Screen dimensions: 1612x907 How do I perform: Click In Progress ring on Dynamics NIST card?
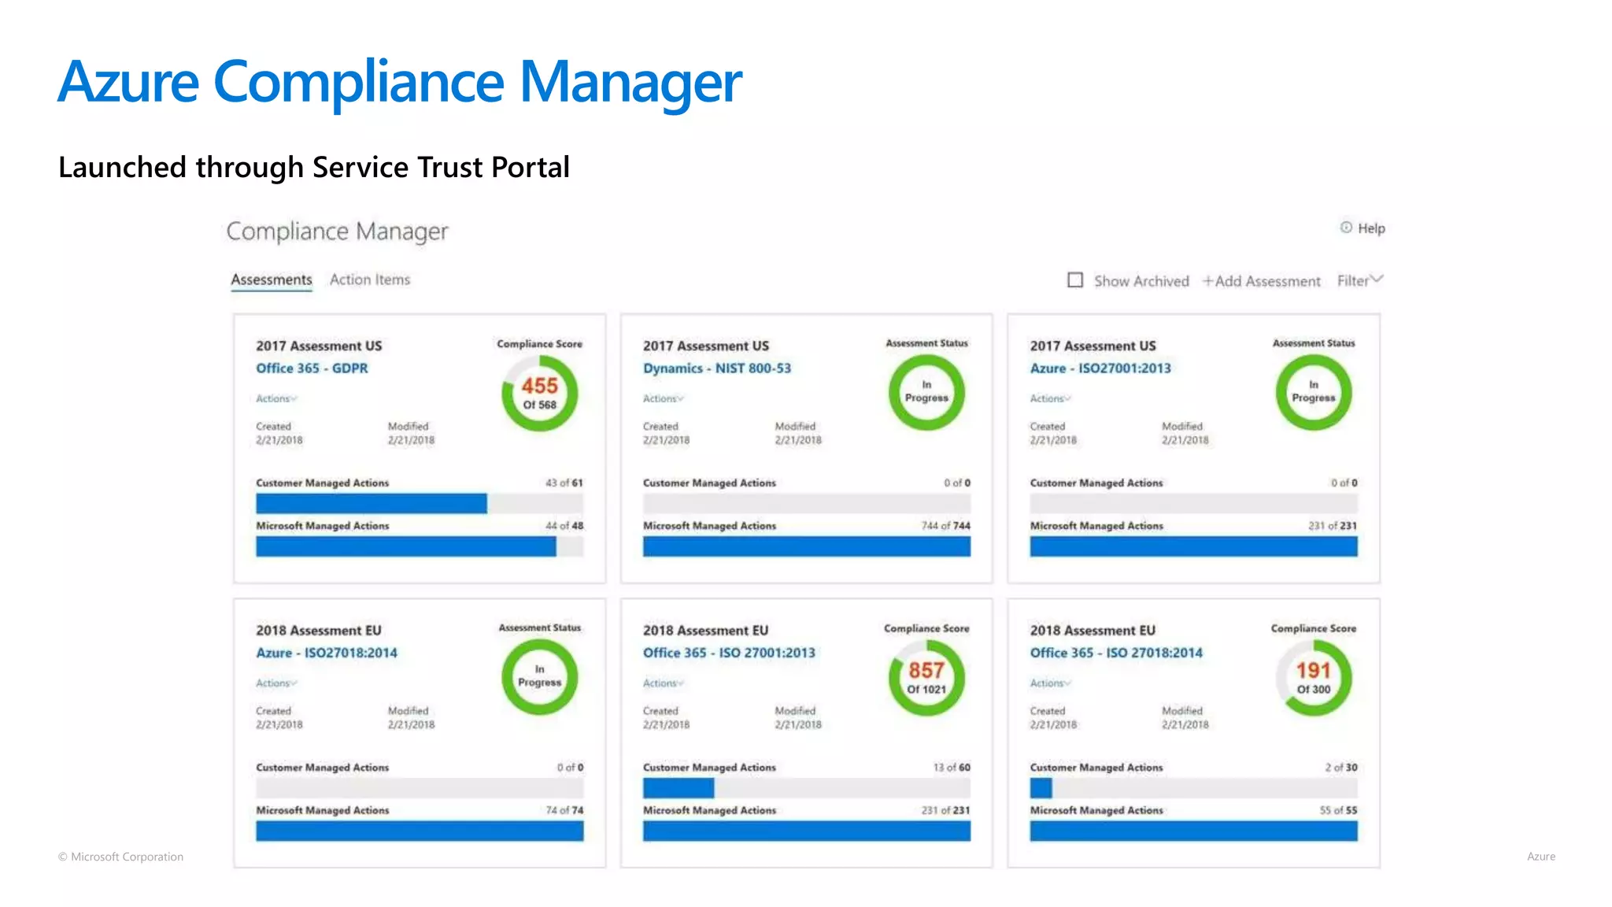pos(926,392)
